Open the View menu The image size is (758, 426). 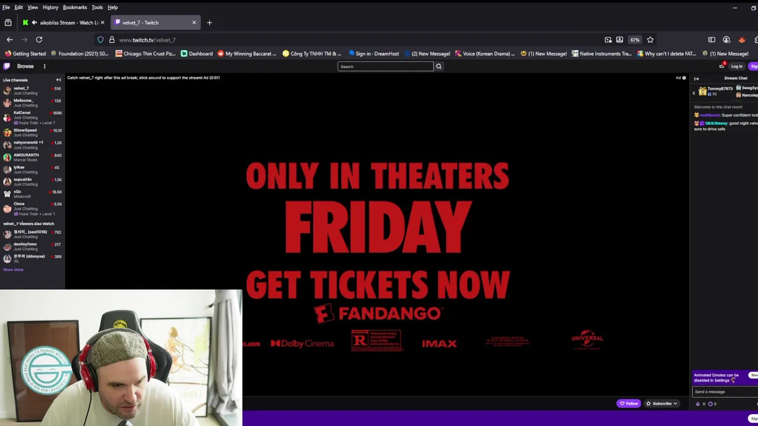pyautogui.click(x=33, y=7)
